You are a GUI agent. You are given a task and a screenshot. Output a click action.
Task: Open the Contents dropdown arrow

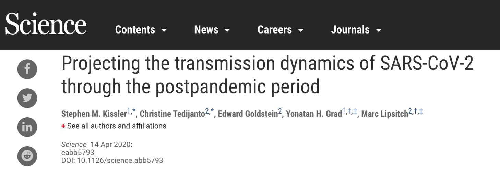[x=164, y=30]
